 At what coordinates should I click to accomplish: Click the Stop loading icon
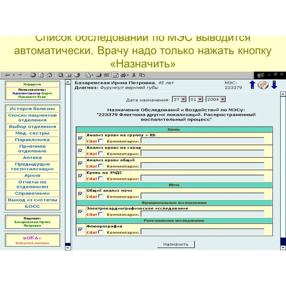33,75
